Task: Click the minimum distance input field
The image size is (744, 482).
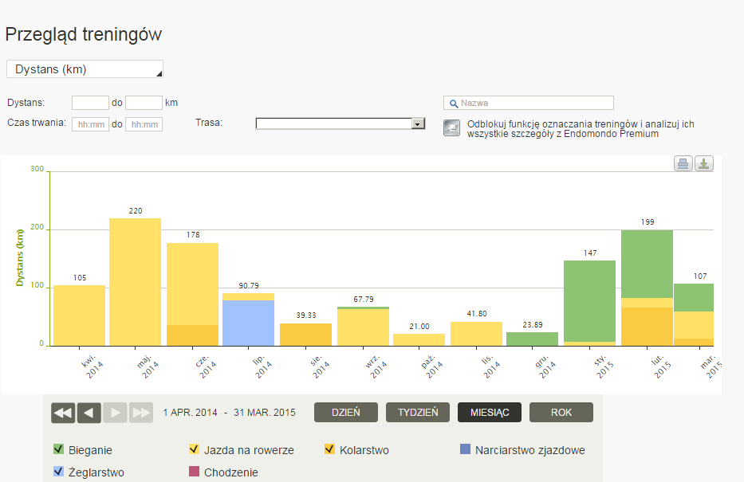Action: (90, 103)
